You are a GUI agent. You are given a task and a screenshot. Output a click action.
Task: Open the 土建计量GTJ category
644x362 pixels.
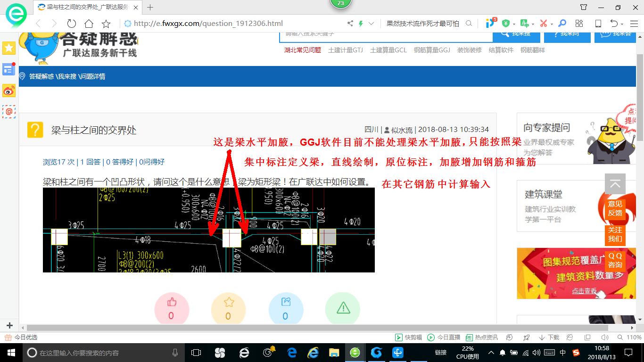(x=346, y=50)
